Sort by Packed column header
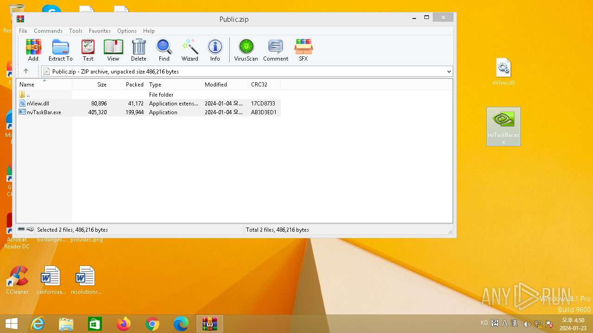Image resolution: width=593 pixels, height=333 pixels. (x=128, y=84)
